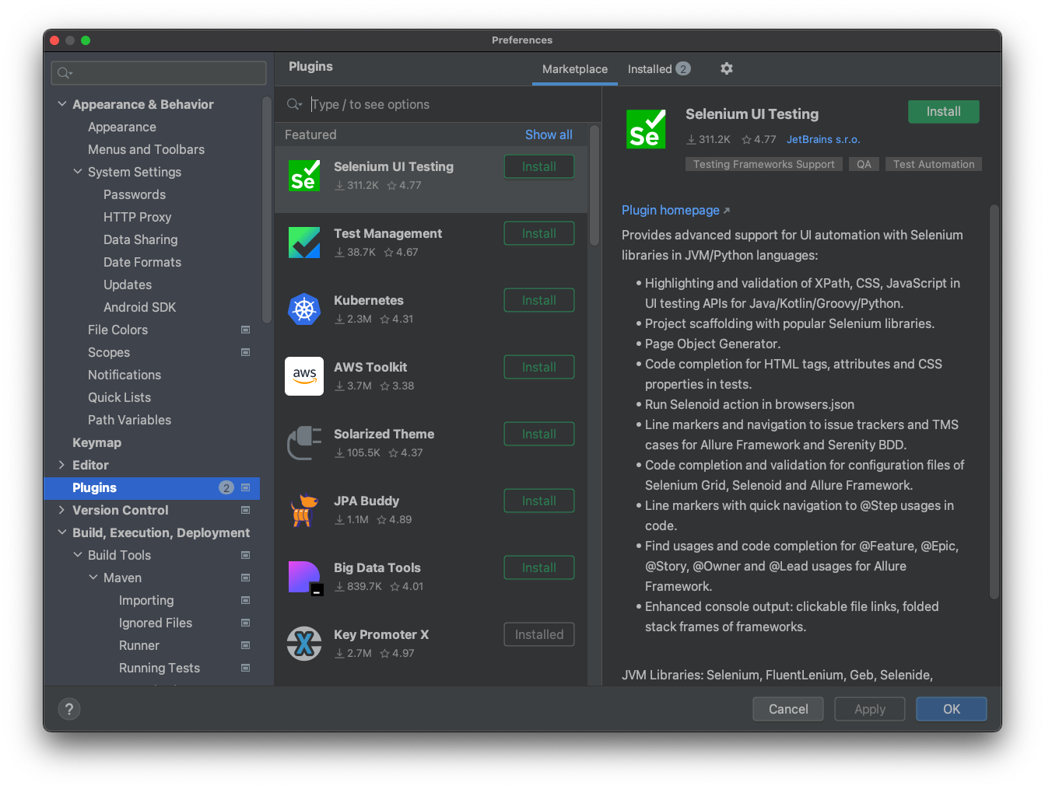Install the Solarized Theme plugin
This screenshot has height=789, width=1045.
(x=539, y=434)
